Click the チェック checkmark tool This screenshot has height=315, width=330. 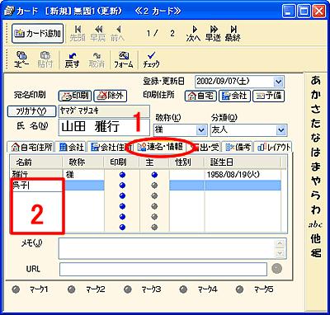point(151,59)
